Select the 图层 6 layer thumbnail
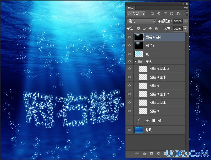The image size is (211, 160). pyautogui.click(x=139, y=45)
